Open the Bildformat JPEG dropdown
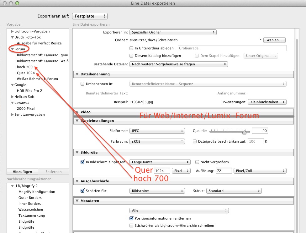The width and height of the screenshot is (306, 233). [x=157, y=131]
